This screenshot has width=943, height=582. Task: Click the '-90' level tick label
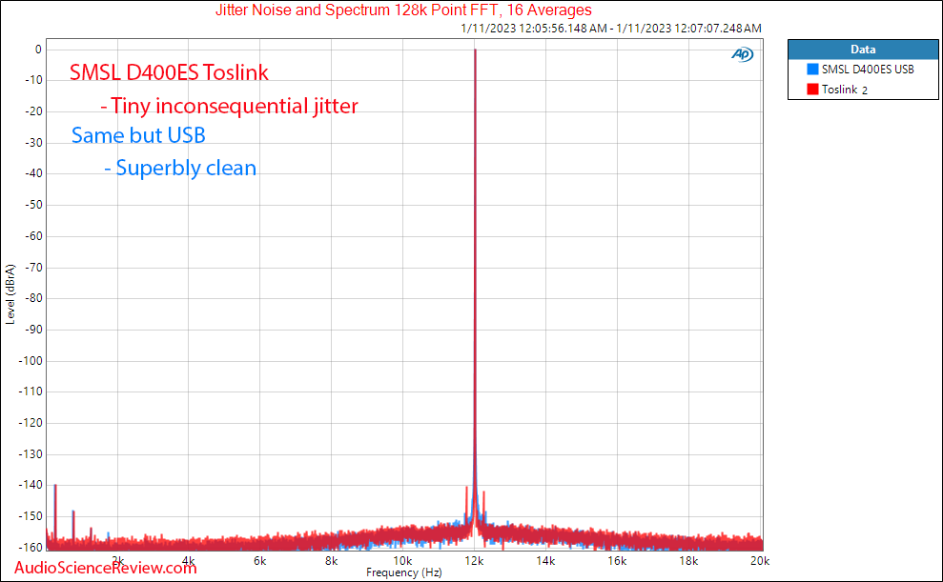(33, 330)
